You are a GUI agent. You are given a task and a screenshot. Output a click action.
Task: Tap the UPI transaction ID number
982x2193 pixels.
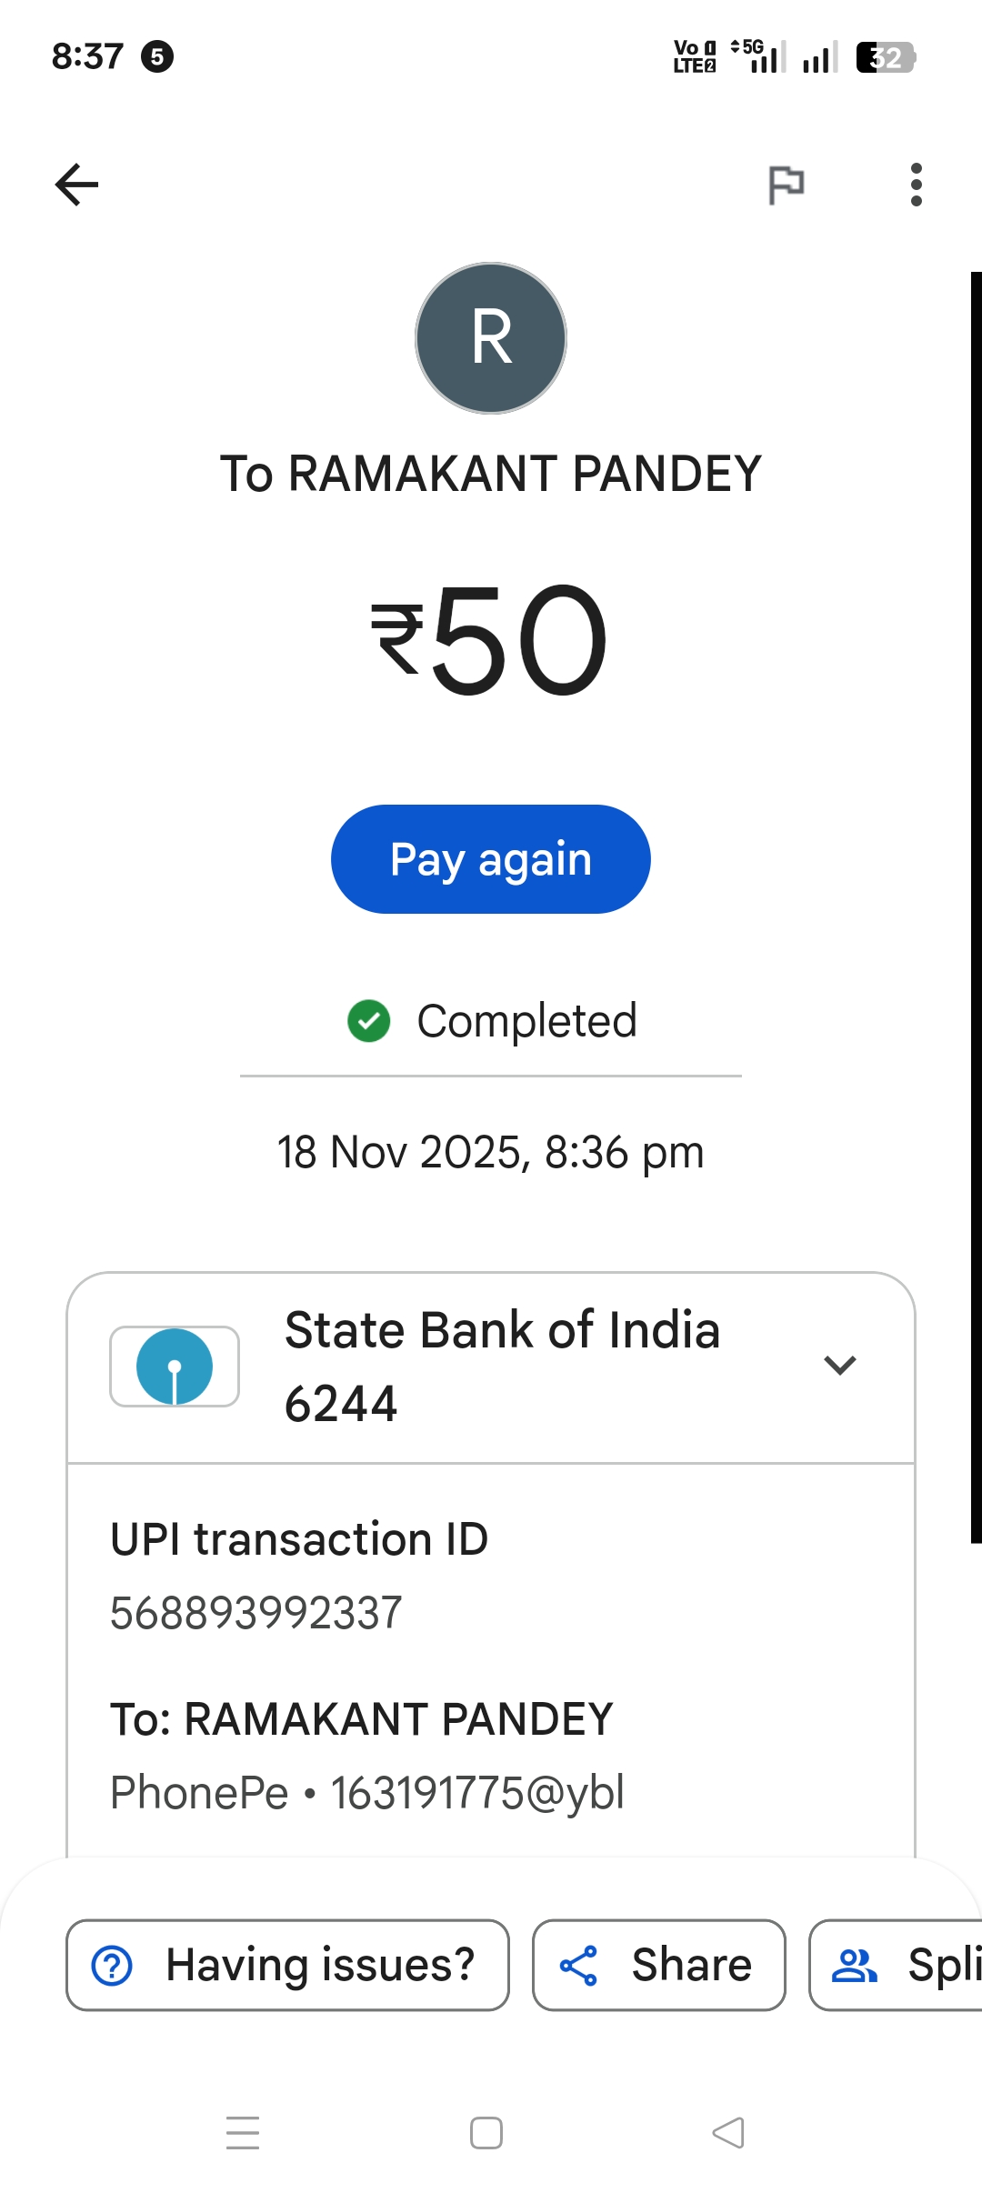[256, 1613]
